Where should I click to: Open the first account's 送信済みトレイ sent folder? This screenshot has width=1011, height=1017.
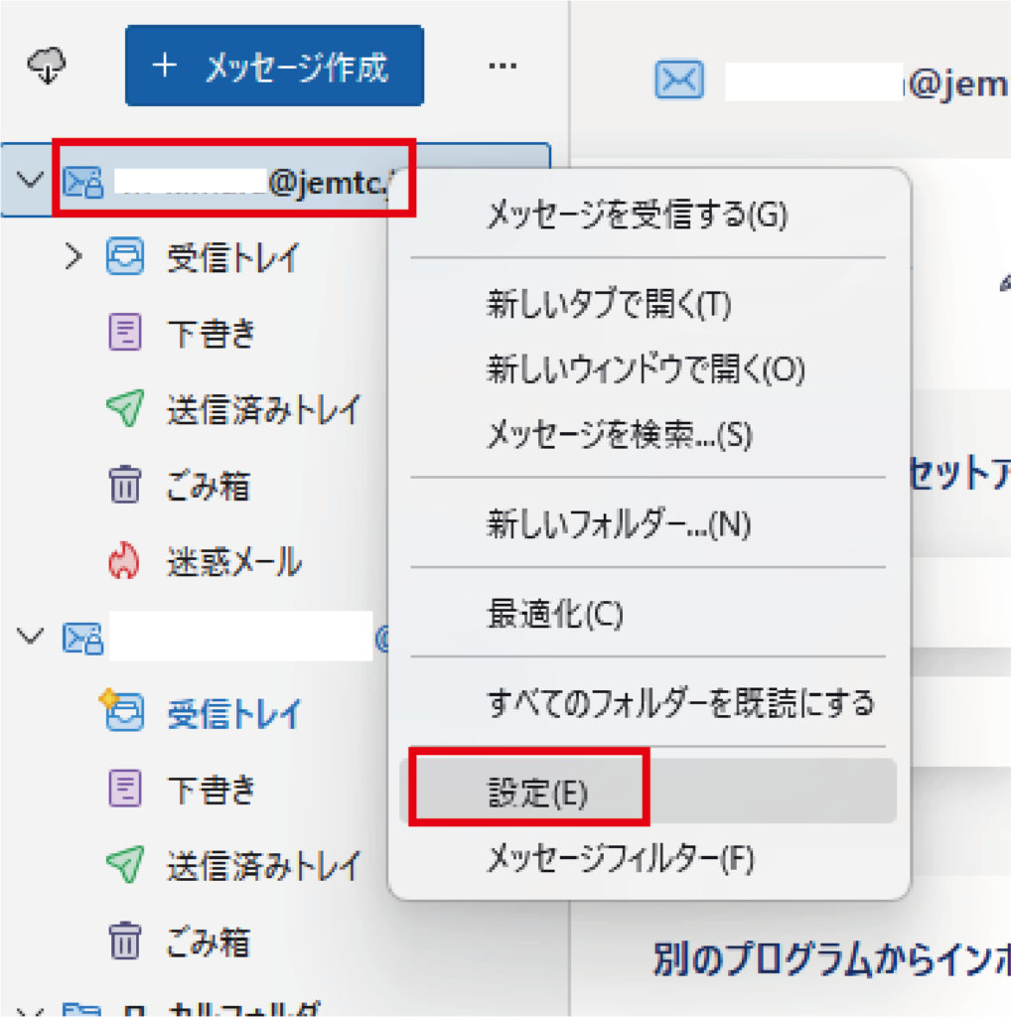(262, 409)
